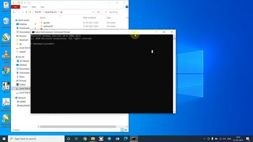Refresh the gs folder view

point(98,12)
